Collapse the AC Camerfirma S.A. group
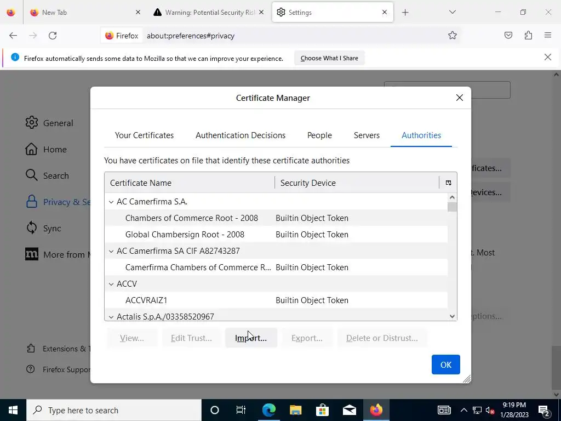561x421 pixels. tap(111, 202)
